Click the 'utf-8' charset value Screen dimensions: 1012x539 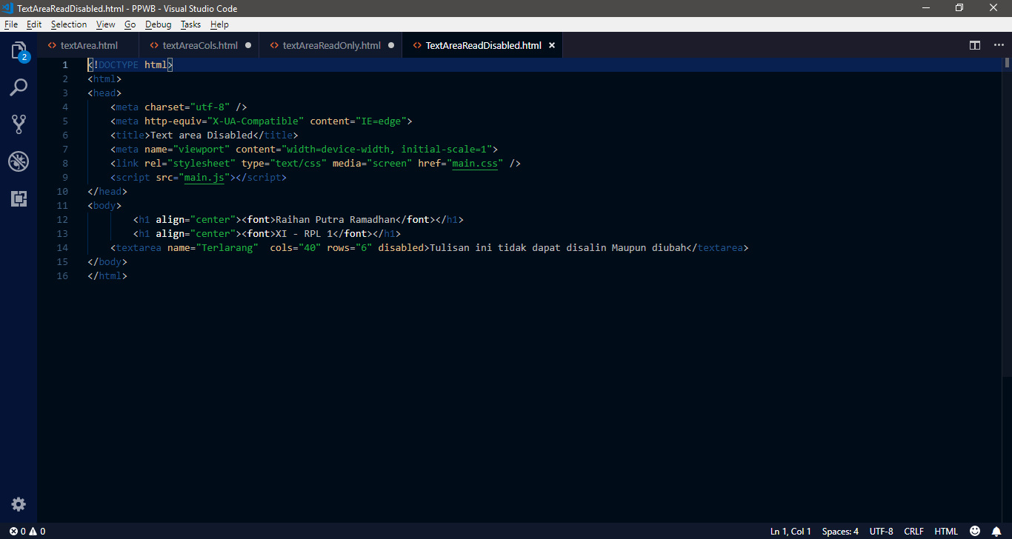click(210, 107)
